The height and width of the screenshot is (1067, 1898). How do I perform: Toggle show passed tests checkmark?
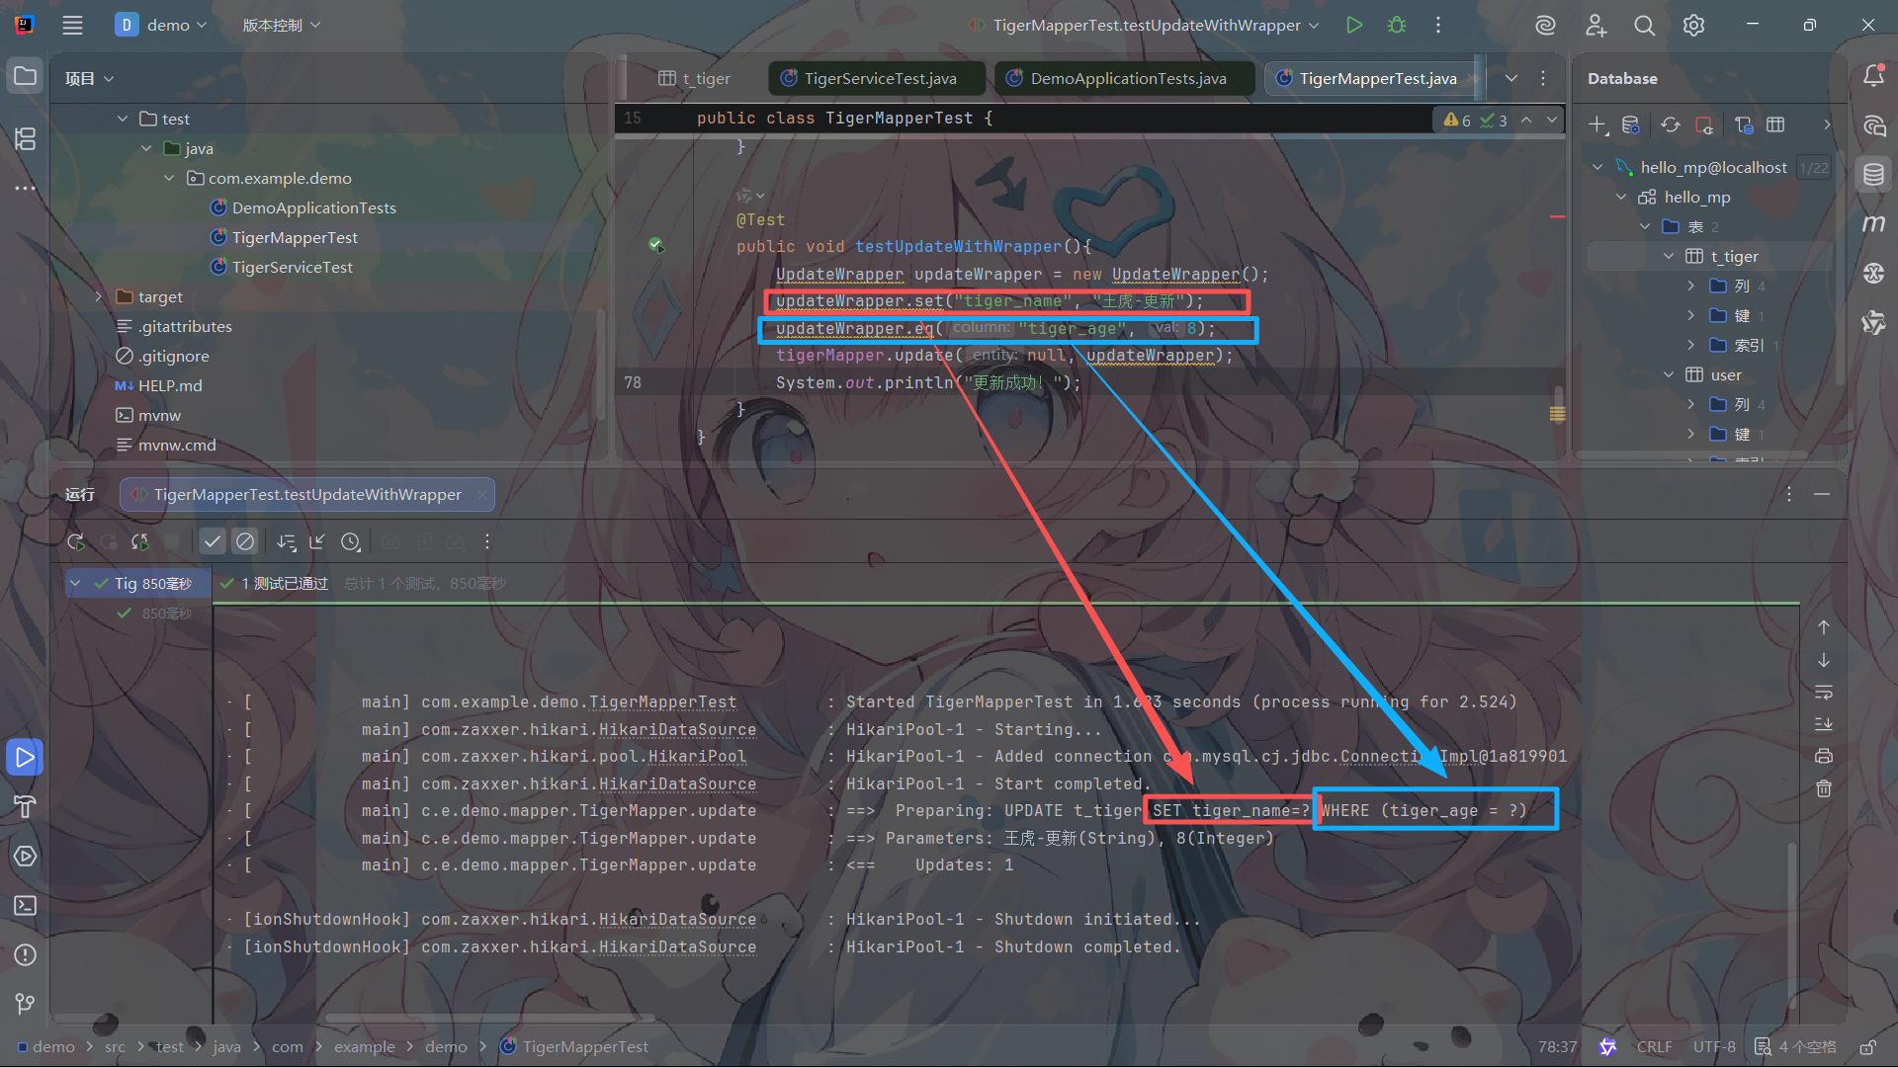212,541
